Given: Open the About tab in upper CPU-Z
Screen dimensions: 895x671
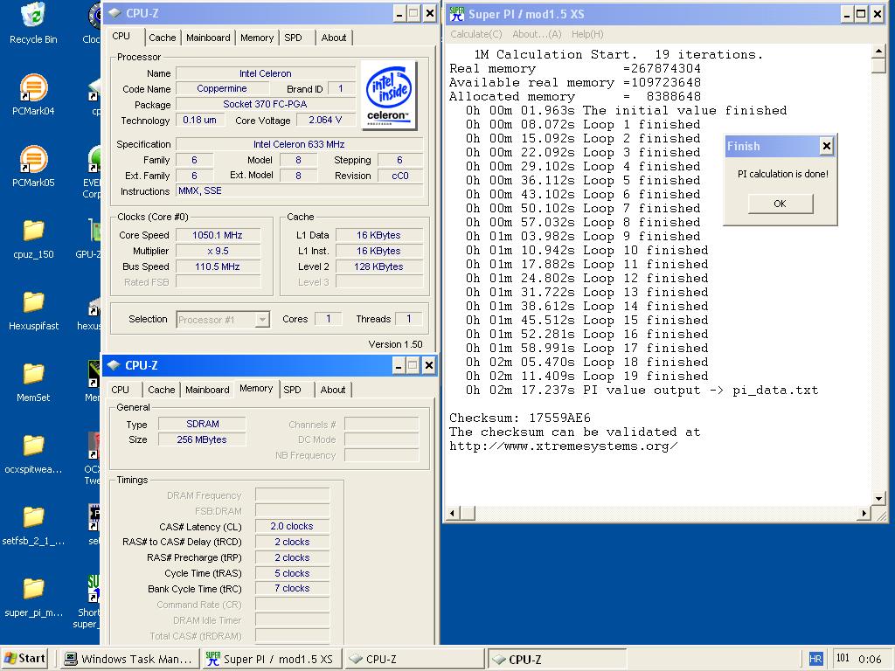Looking at the screenshot, I should (334, 38).
